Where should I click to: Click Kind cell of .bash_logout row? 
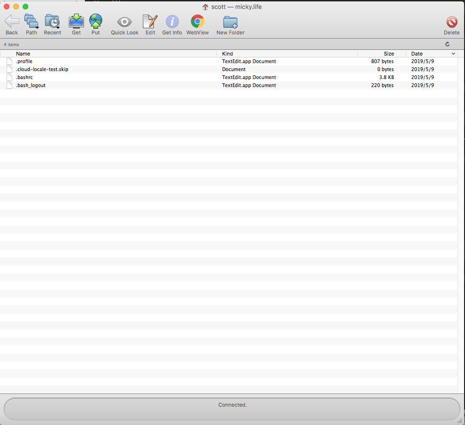point(249,85)
